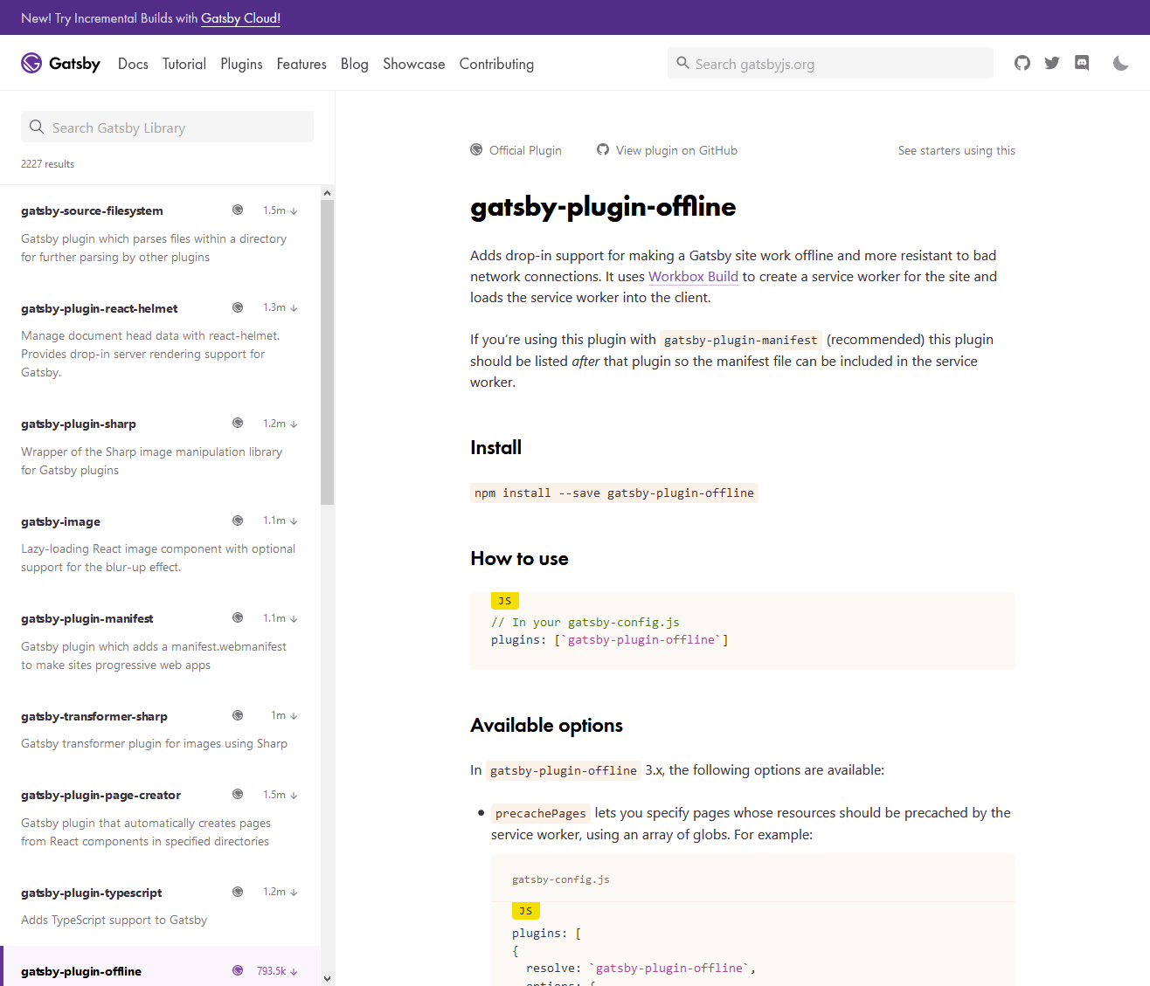This screenshot has width=1150, height=986.
Task: Open the Docs menu item
Action: pos(133,64)
